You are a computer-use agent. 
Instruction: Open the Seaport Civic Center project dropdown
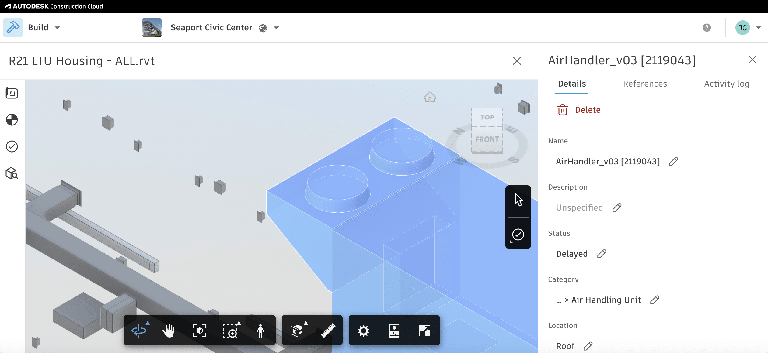pyautogui.click(x=276, y=28)
